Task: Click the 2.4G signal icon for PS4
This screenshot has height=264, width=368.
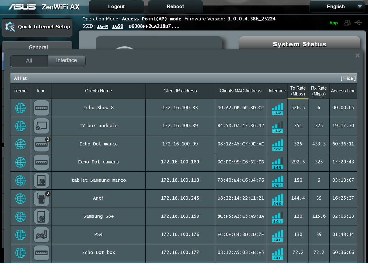Action: click(x=278, y=236)
